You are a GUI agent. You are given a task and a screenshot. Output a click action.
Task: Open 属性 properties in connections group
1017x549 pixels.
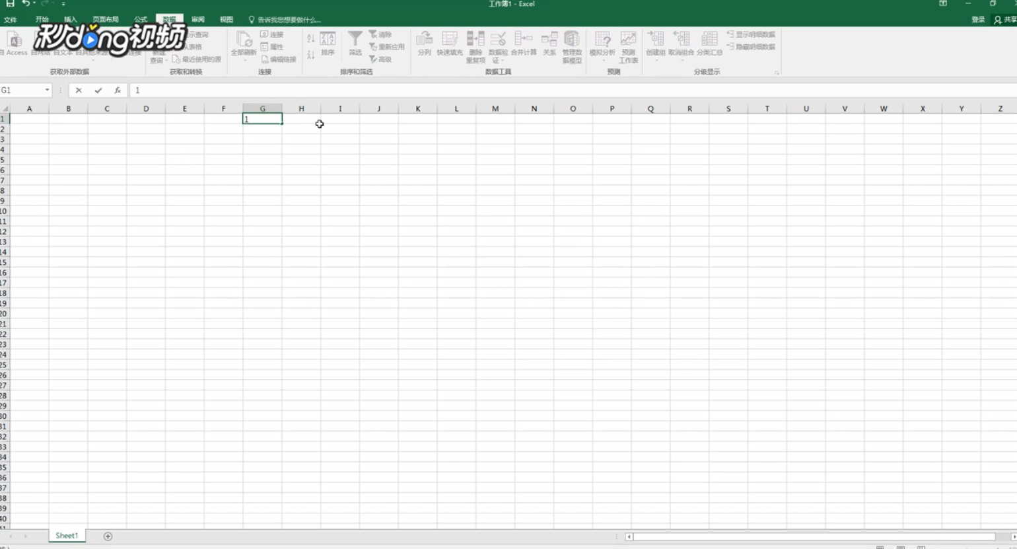[x=272, y=47]
